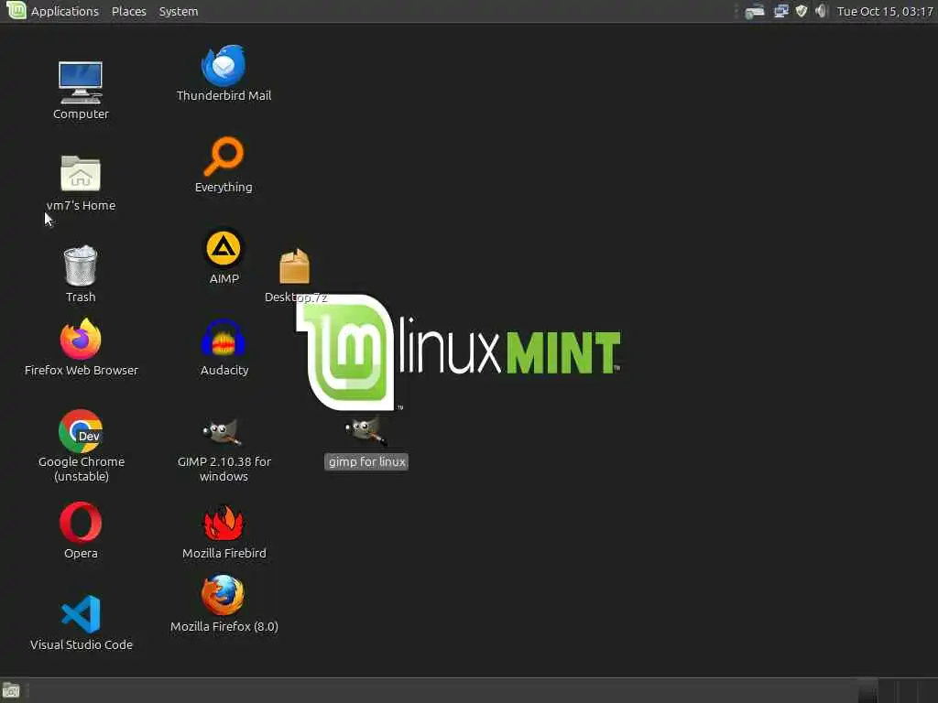The width and height of the screenshot is (938, 703).
Task: Open the System menu
Action: pyautogui.click(x=179, y=11)
